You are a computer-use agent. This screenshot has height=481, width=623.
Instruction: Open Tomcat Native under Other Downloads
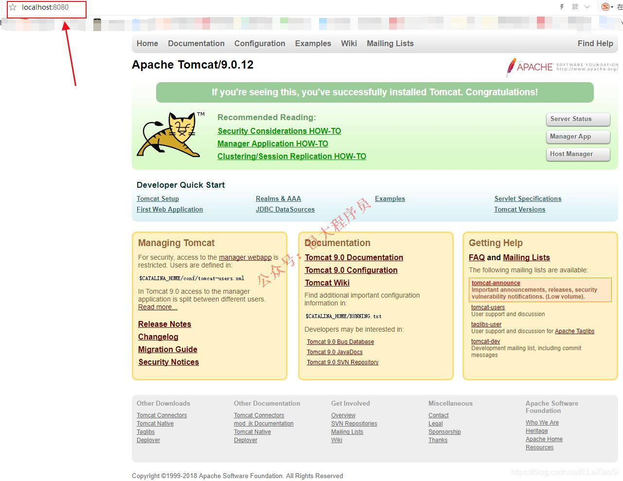155,424
